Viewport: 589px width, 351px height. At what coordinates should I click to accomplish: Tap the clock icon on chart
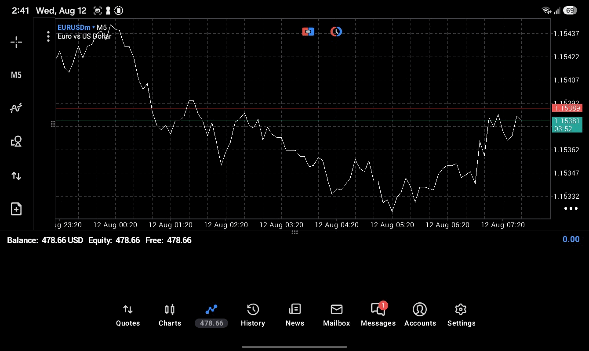pos(336,32)
